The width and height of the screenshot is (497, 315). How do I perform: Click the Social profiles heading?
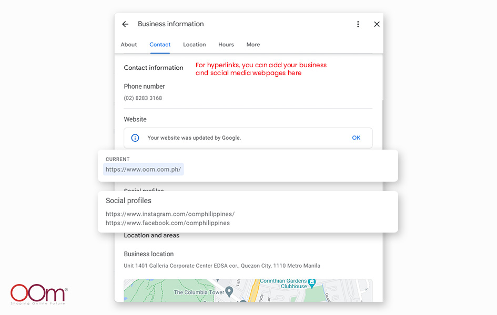tap(128, 201)
